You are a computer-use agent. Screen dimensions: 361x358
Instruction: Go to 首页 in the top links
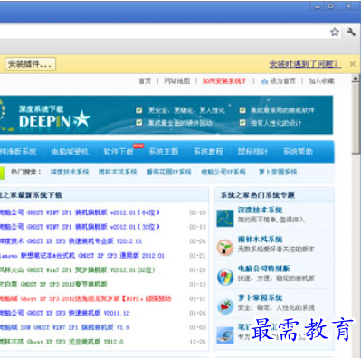click(x=145, y=81)
